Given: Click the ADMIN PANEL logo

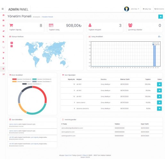Looking at the screenshot, I should [x=18, y=9].
